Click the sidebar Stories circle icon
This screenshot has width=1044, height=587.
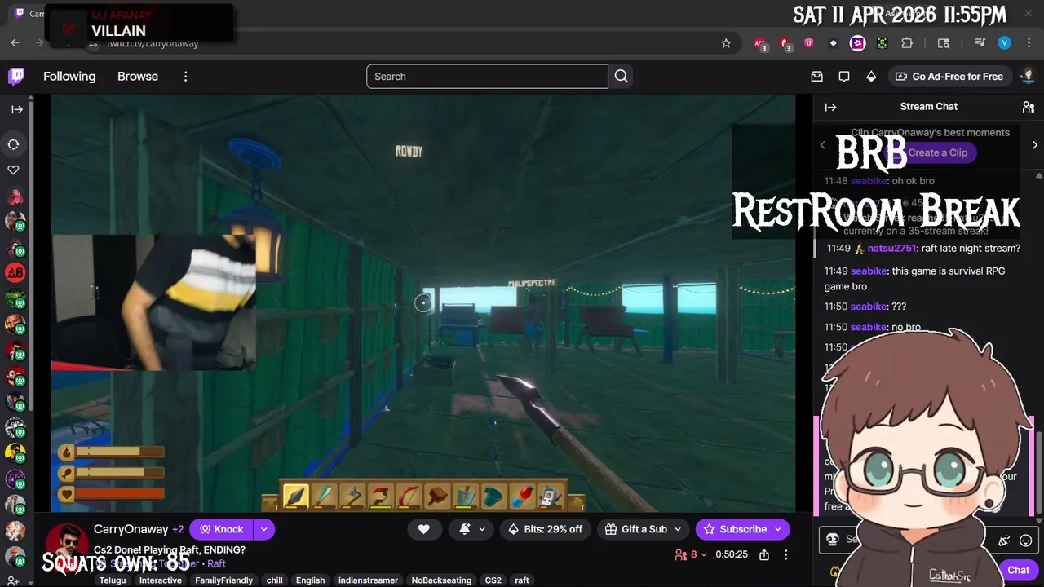point(14,144)
